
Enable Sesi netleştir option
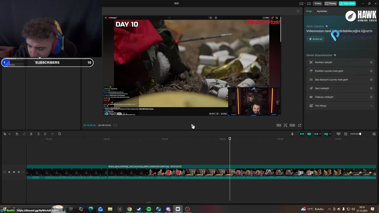coord(371,88)
